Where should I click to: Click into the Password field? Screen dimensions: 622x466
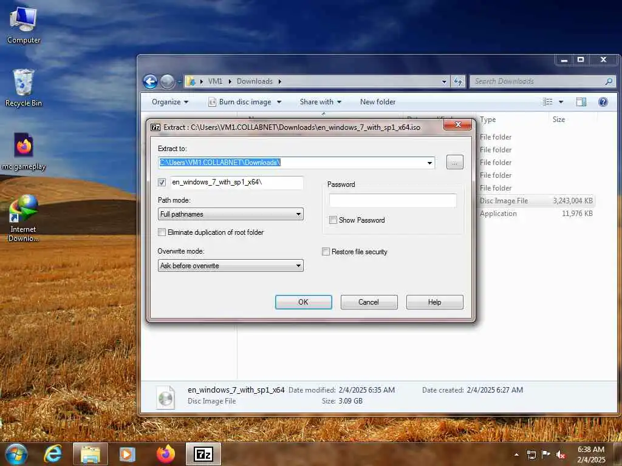click(x=393, y=200)
